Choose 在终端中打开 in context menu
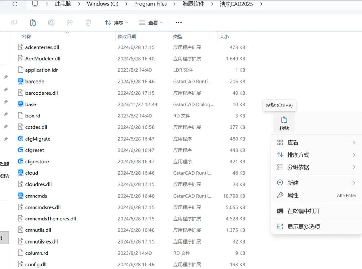The width and height of the screenshot is (362, 269). point(316,211)
